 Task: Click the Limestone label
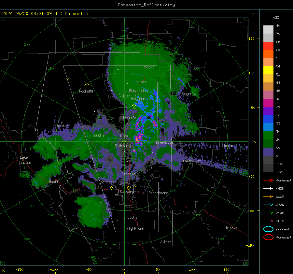pos(62,126)
